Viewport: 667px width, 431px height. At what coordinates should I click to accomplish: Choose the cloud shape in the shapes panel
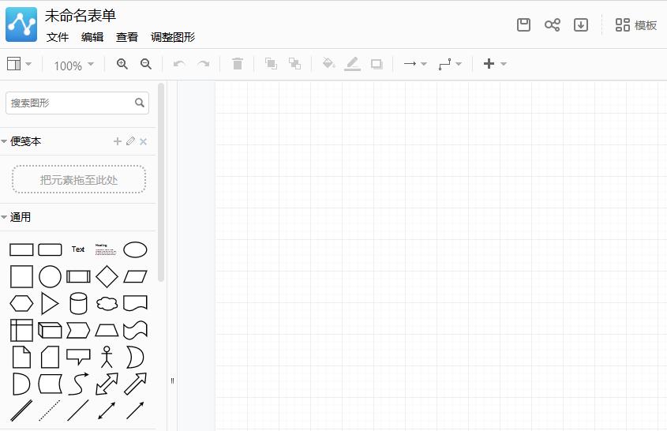(107, 303)
